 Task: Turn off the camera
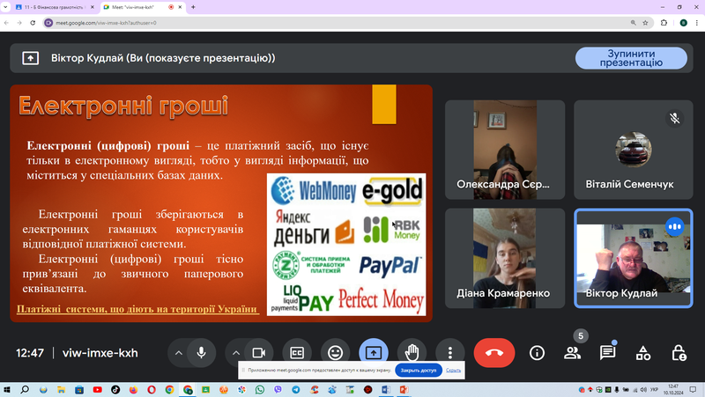[x=258, y=353]
